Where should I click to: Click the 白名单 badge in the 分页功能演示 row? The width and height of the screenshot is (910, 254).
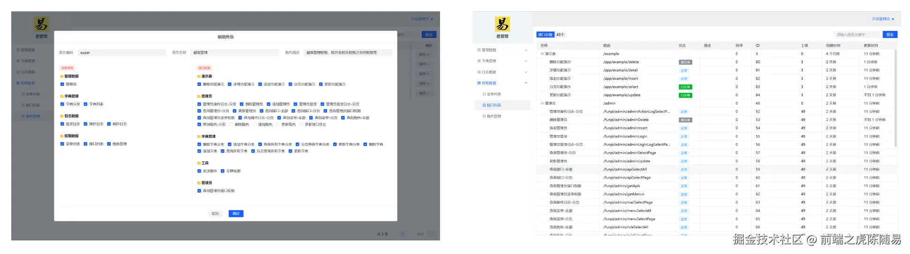pyautogui.click(x=685, y=87)
